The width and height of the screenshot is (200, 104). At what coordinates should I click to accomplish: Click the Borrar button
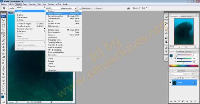[99, 8]
